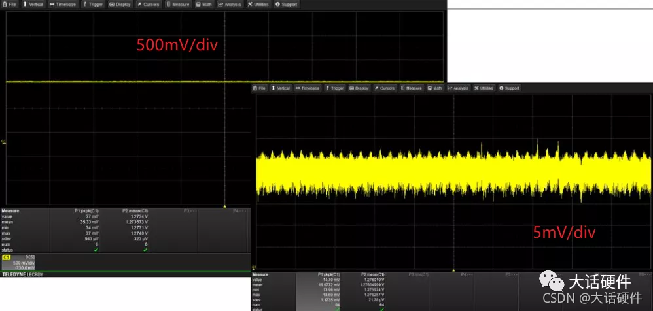653x311 pixels.
Task: Click the mean reading 1.273673 V
Action: coord(138,222)
